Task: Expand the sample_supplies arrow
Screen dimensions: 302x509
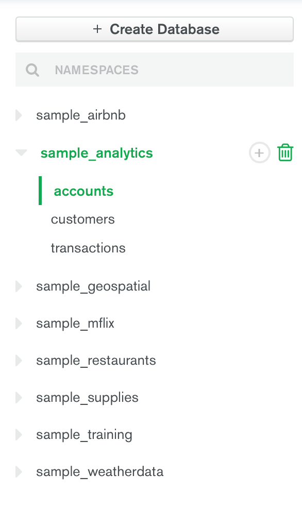Action: tap(19, 397)
